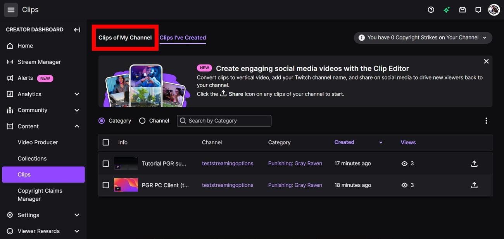Collapse the Creator Dashboard sidebar arrow
Screen dimensions: 504x239
click(77, 30)
